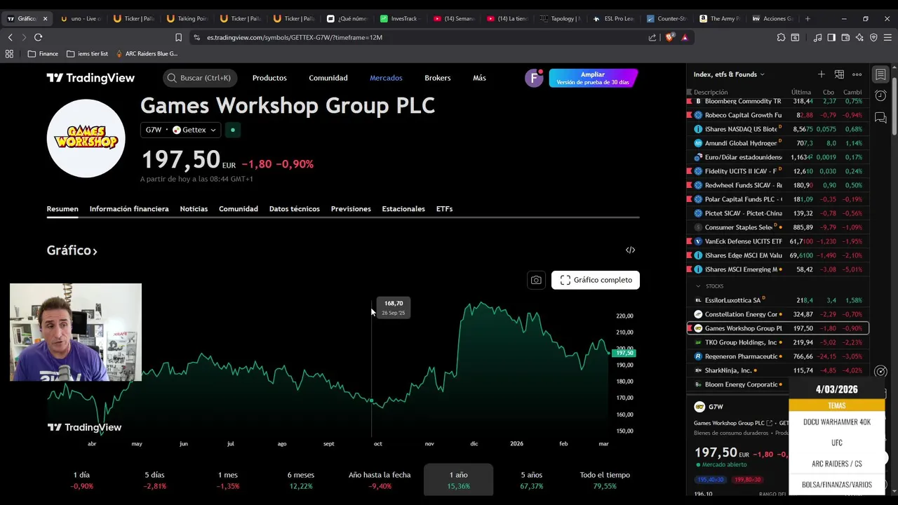Open advanced view table icon in watchlist
This screenshot has width=898, height=505.
click(839, 74)
